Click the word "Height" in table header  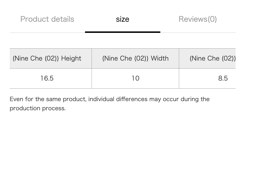(71, 59)
